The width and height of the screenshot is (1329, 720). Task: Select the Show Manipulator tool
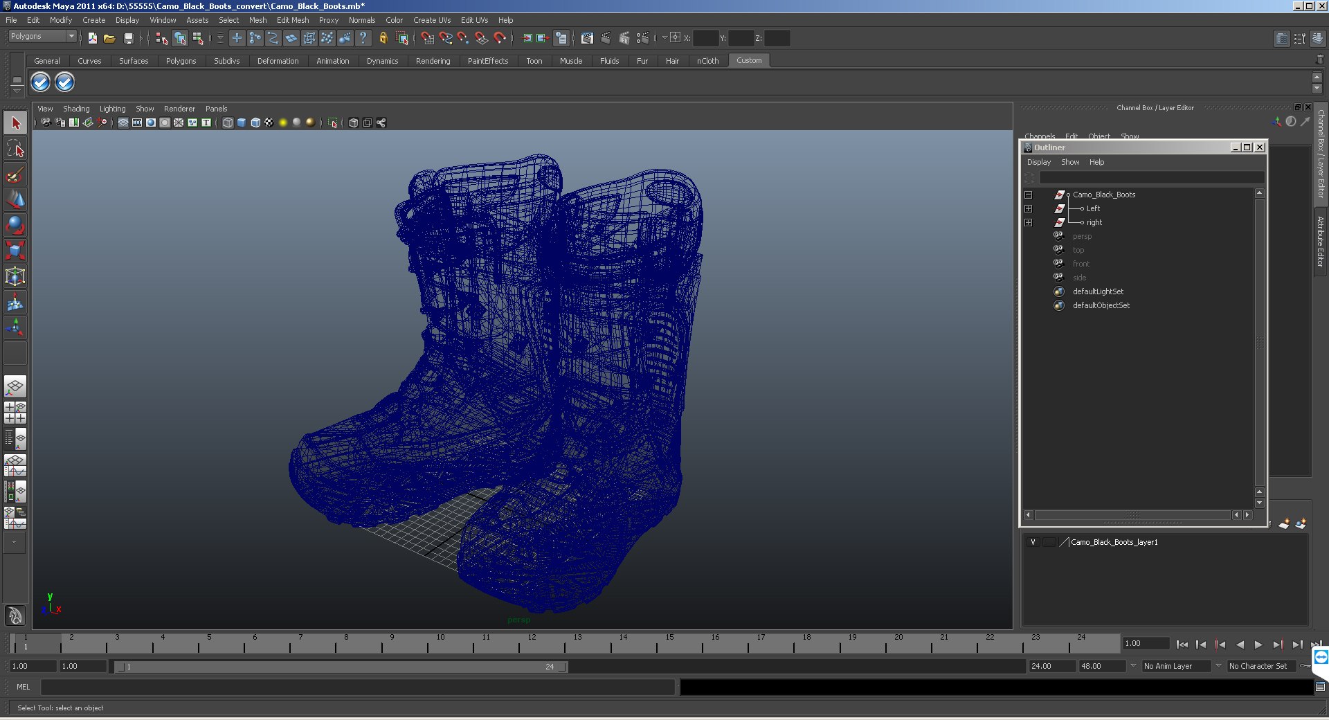15,327
